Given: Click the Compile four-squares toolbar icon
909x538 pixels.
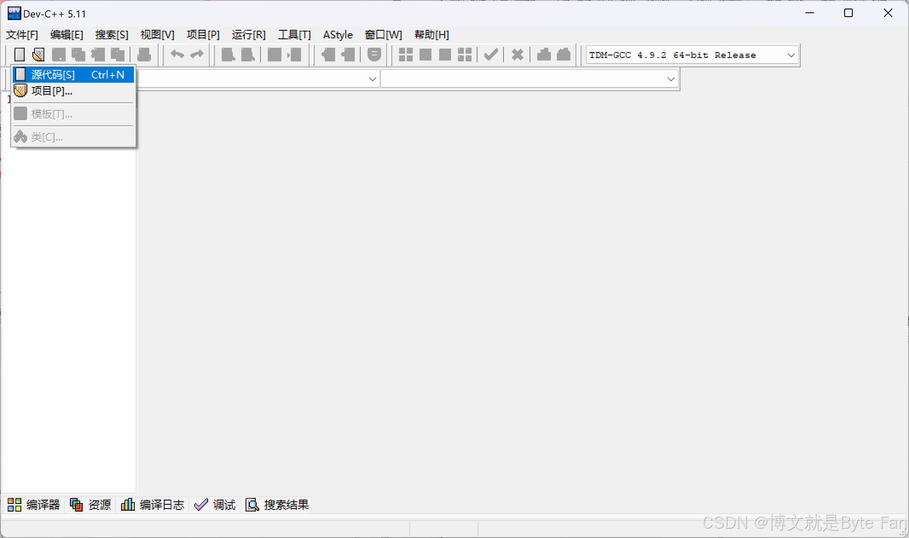Looking at the screenshot, I should tap(405, 55).
